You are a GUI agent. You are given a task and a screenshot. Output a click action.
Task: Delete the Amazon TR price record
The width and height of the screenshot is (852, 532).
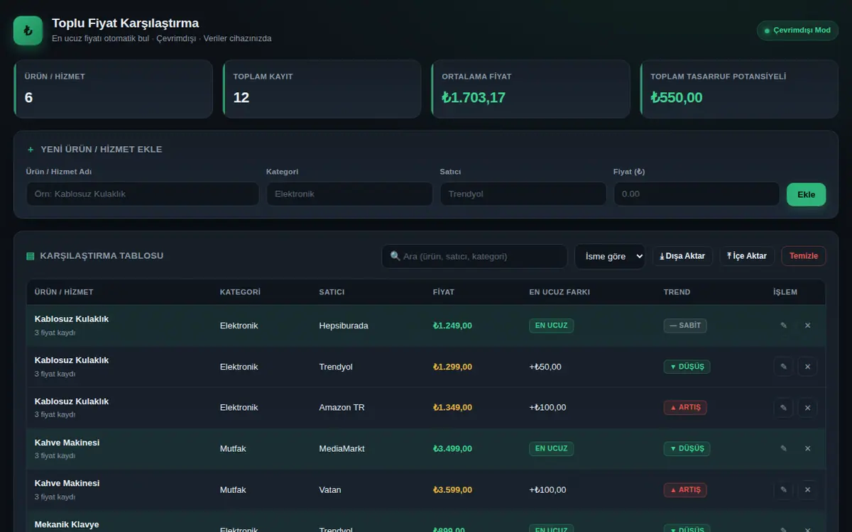pyautogui.click(x=807, y=408)
